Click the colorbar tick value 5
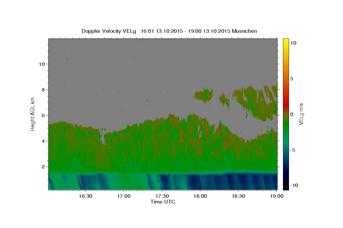The image size is (343, 228). [292, 79]
